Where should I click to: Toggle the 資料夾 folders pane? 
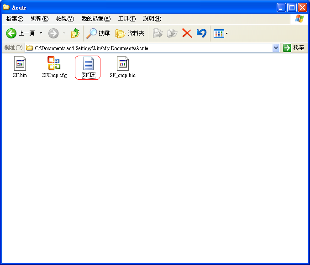(x=130, y=33)
